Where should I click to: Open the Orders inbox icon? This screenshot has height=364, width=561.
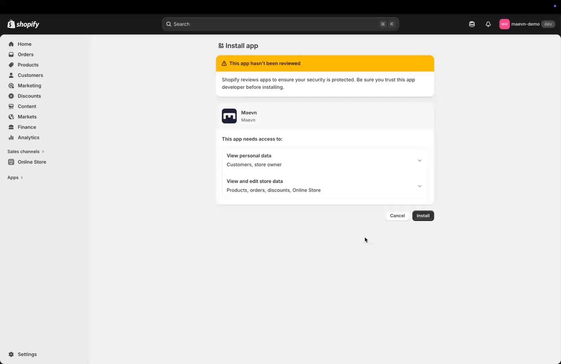pyautogui.click(x=11, y=54)
